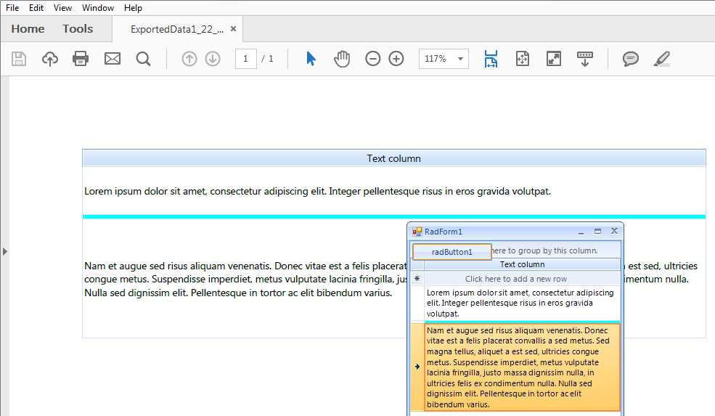Send file by email envelope icon

tap(113, 59)
